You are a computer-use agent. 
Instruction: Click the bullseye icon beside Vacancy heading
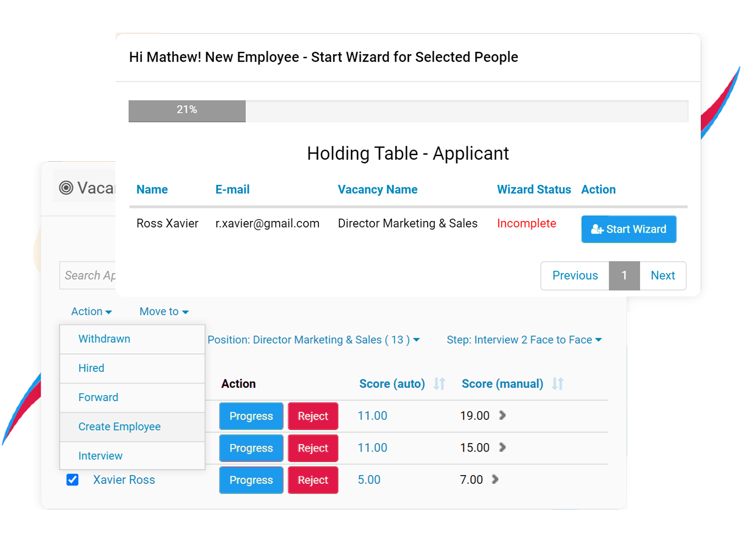tap(66, 186)
